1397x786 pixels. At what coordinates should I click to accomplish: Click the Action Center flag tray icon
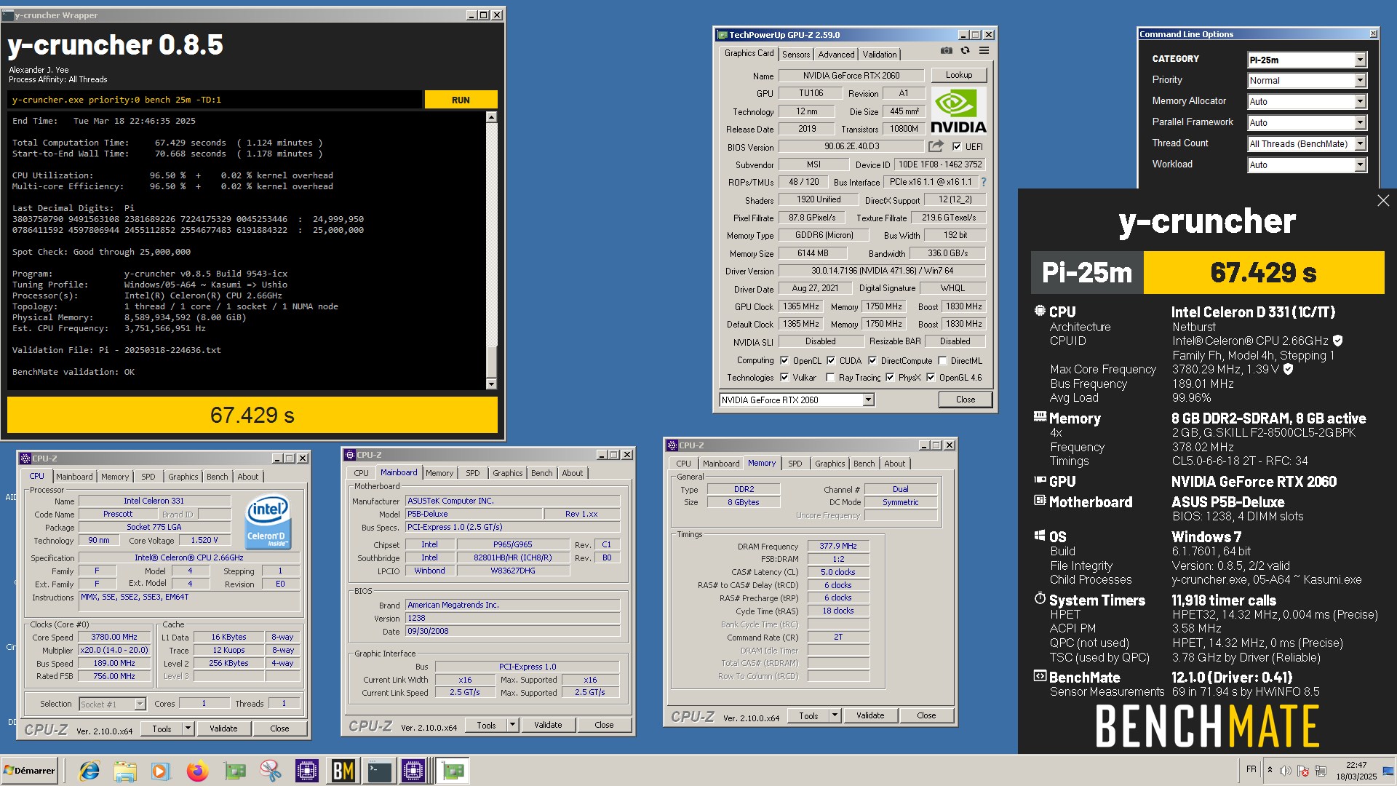1303,770
